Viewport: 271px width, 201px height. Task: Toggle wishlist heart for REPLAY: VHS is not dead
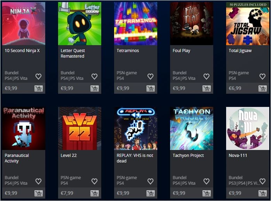pyautogui.click(x=150, y=181)
